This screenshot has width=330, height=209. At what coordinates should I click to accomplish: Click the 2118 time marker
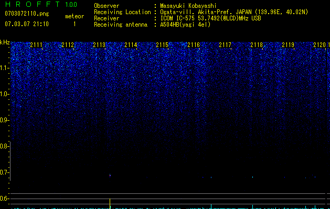click(257, 45)
